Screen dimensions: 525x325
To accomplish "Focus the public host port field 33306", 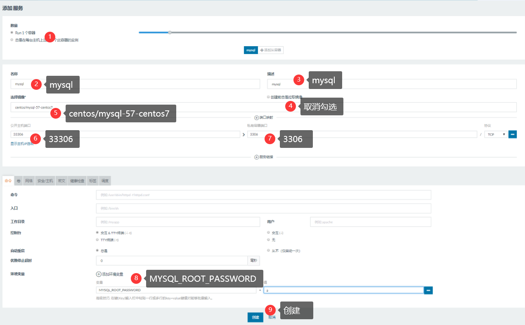I will point(125,134).
